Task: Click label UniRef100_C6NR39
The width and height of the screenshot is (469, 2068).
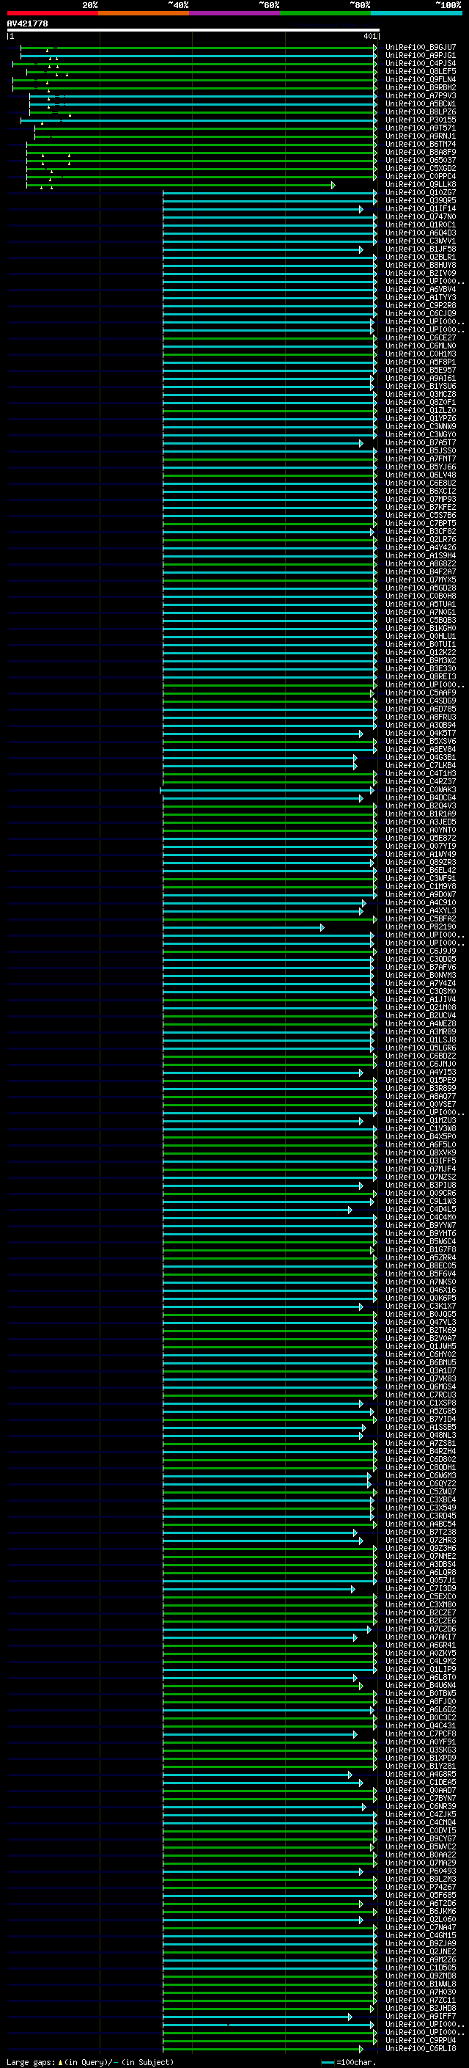Action: [421, 1807]
